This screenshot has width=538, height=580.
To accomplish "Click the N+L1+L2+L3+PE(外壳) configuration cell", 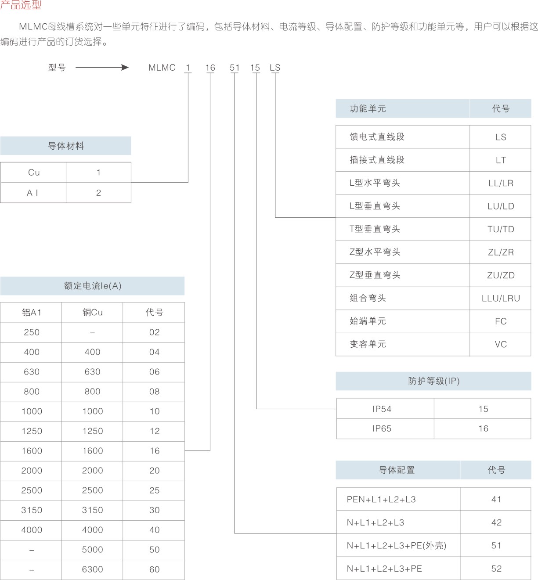I will click(x=396, y=546).
